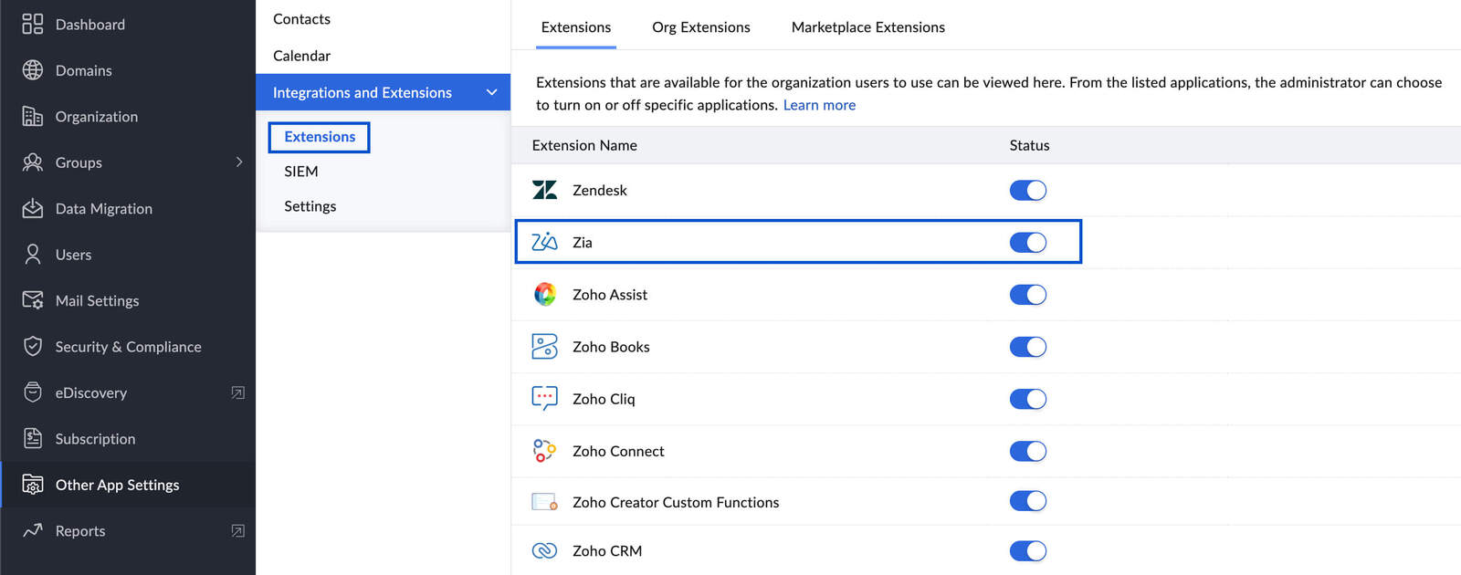Click the Organization building icon

point(33,116)
